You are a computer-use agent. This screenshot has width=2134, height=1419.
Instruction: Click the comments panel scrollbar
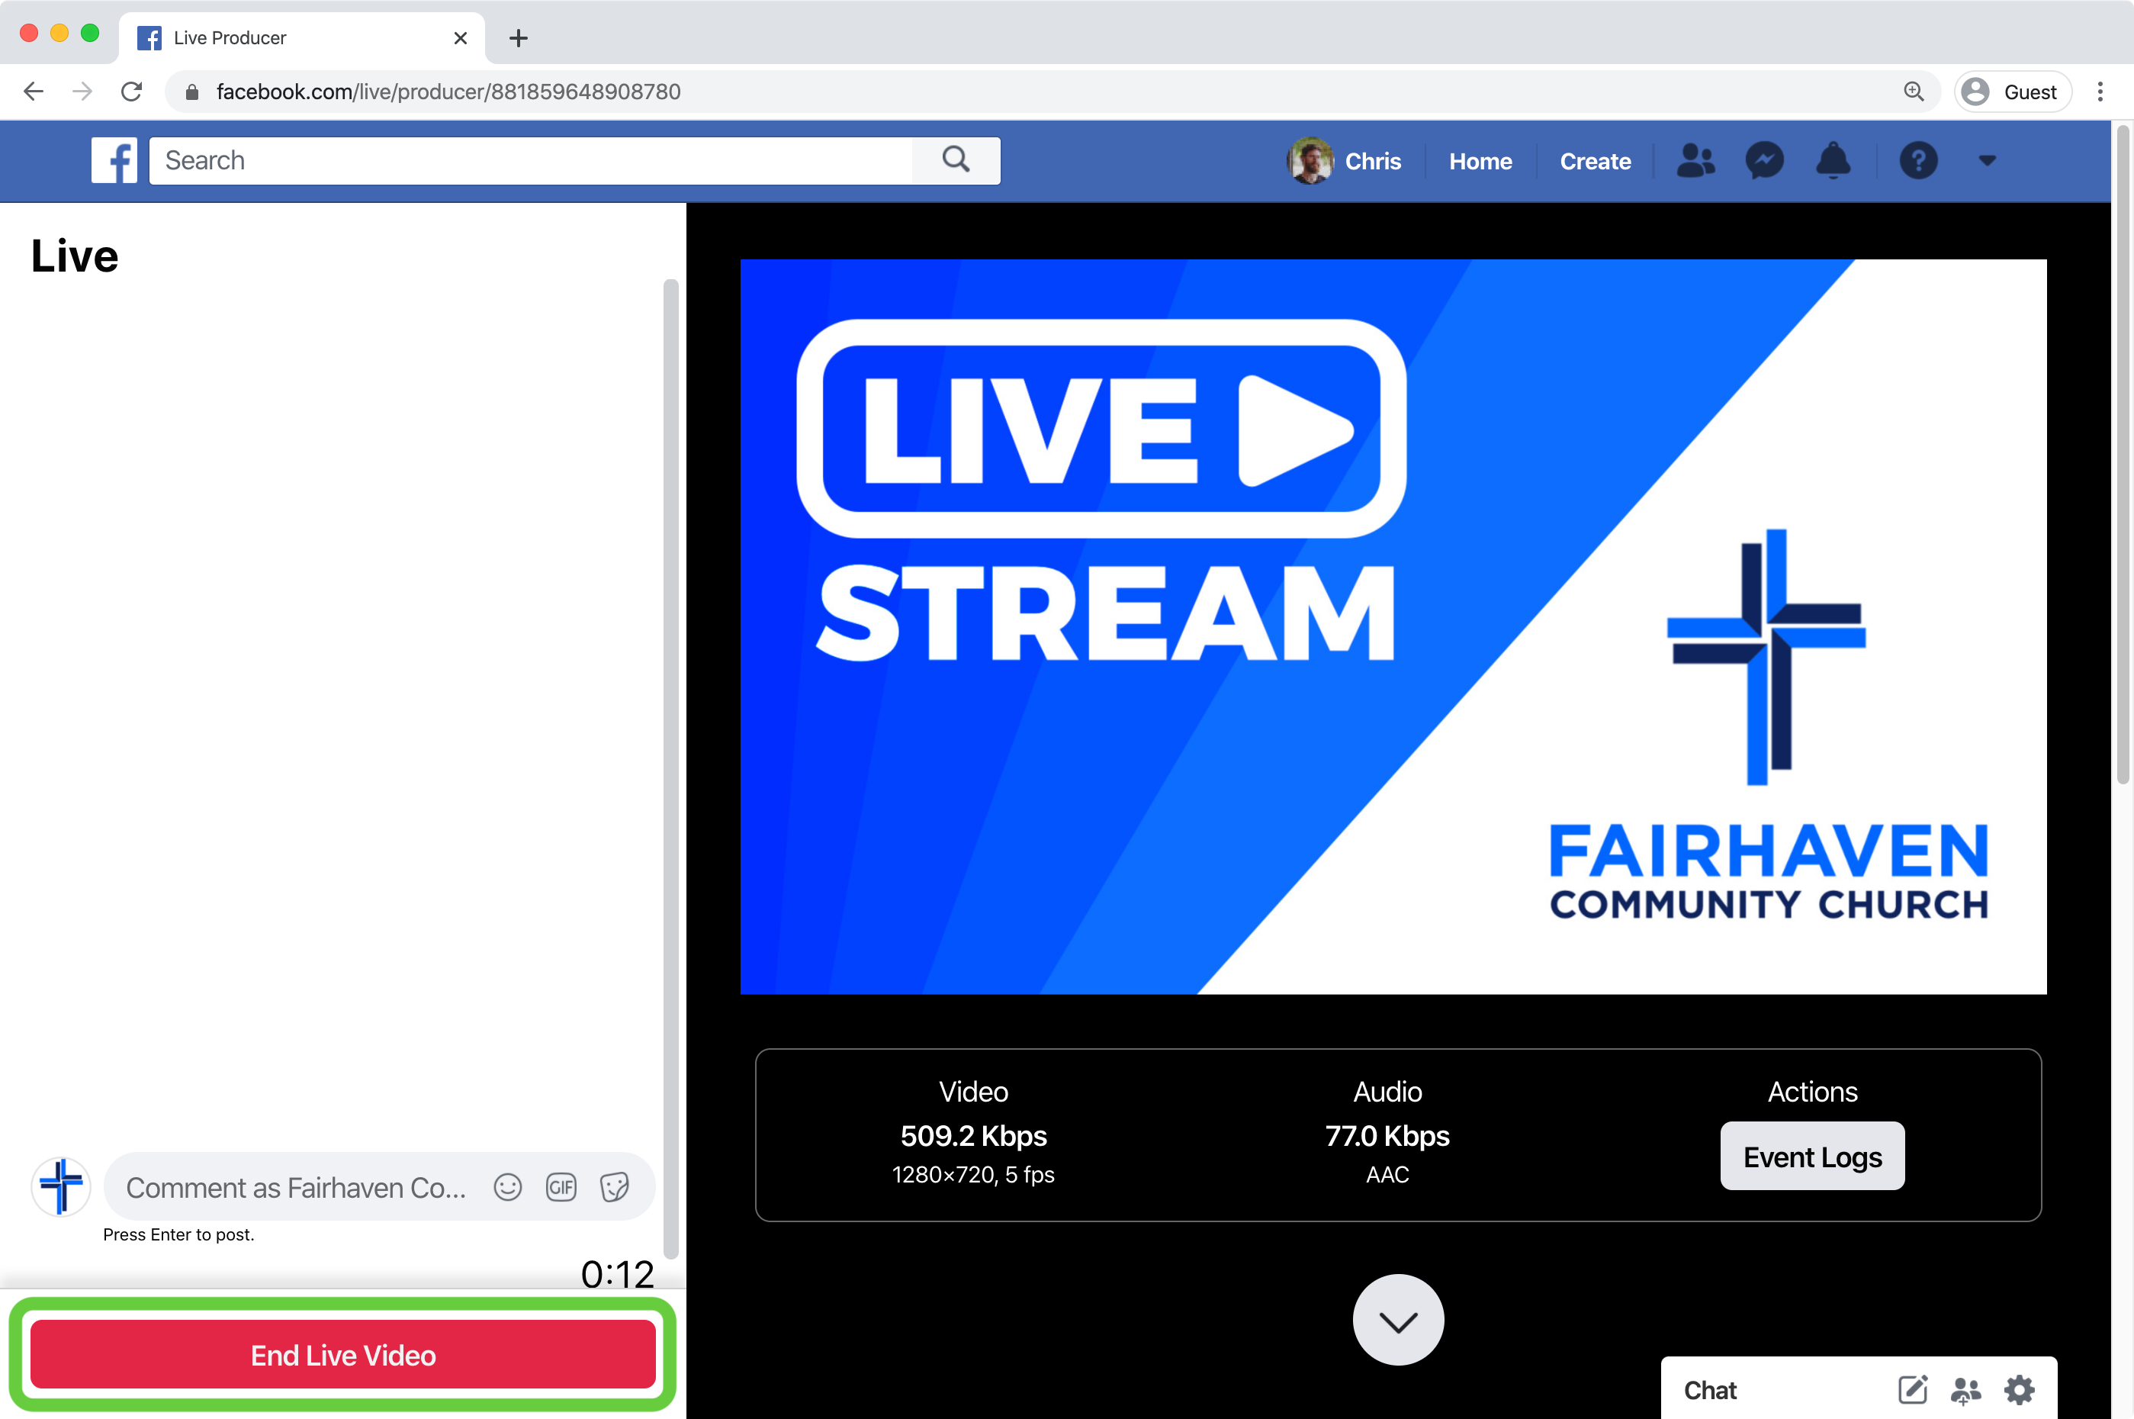click(670, 767)
